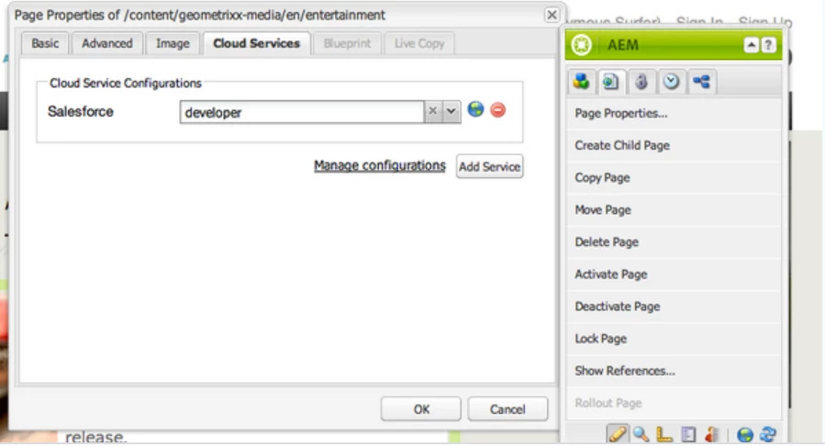Open sidekick help question mark
The height and width of the screenshot is (447, 825).
tap(768, 45)
